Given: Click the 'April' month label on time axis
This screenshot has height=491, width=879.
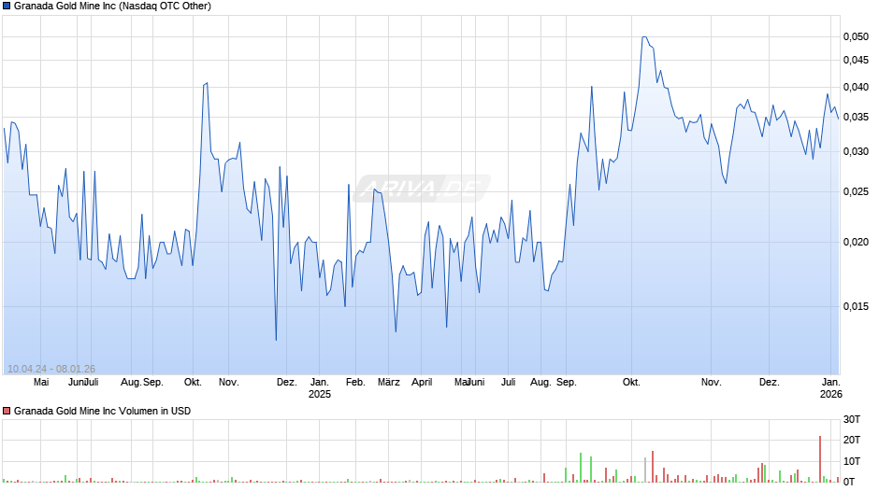Looking at the screenshot, I should (422, 383).
